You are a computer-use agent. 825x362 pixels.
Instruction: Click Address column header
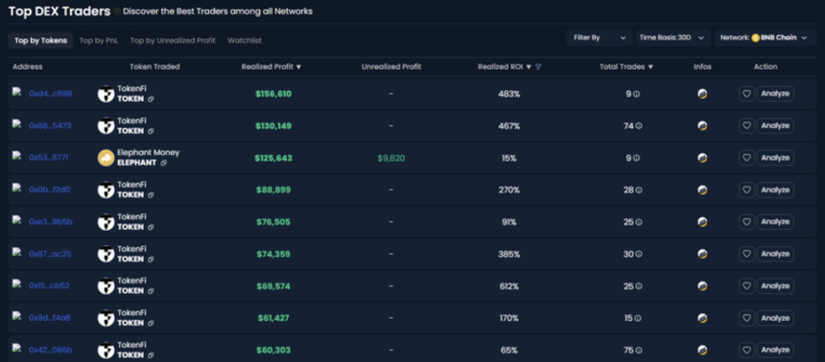point(28,67)
